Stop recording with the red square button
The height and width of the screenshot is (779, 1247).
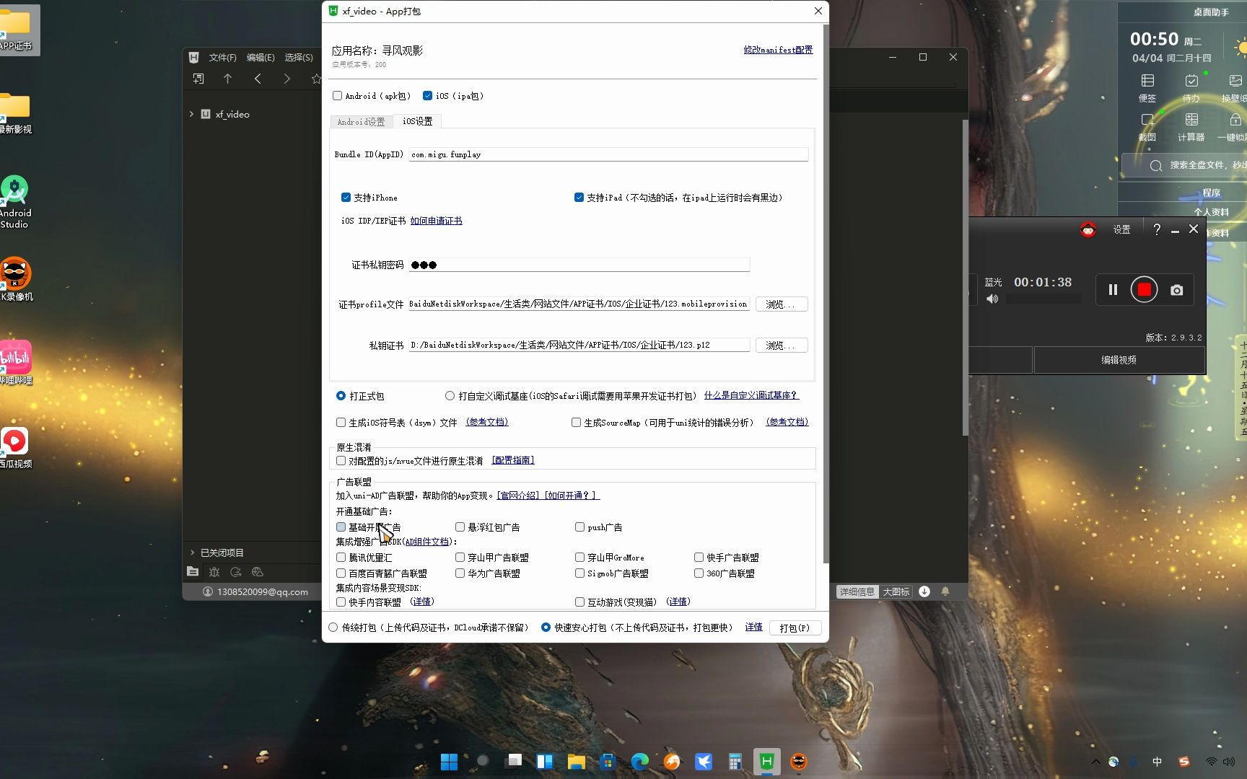click(x=1145, y=289)
